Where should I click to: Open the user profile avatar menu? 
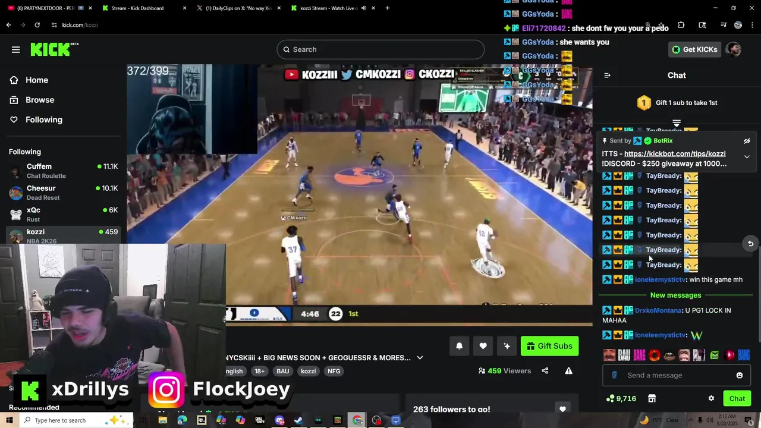[x=733, y=49]
